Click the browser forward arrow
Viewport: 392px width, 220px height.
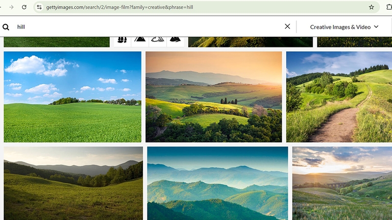coord(11,7)
